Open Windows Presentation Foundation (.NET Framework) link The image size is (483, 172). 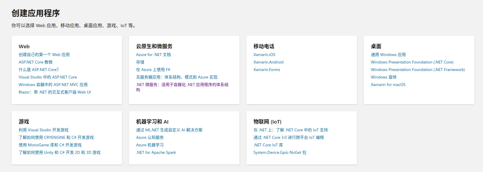[x=418, y=70]
